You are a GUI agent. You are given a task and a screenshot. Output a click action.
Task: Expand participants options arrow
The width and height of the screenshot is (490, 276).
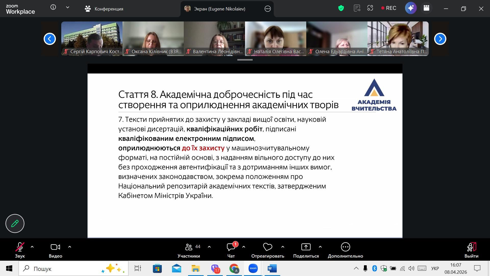point(209,247)
